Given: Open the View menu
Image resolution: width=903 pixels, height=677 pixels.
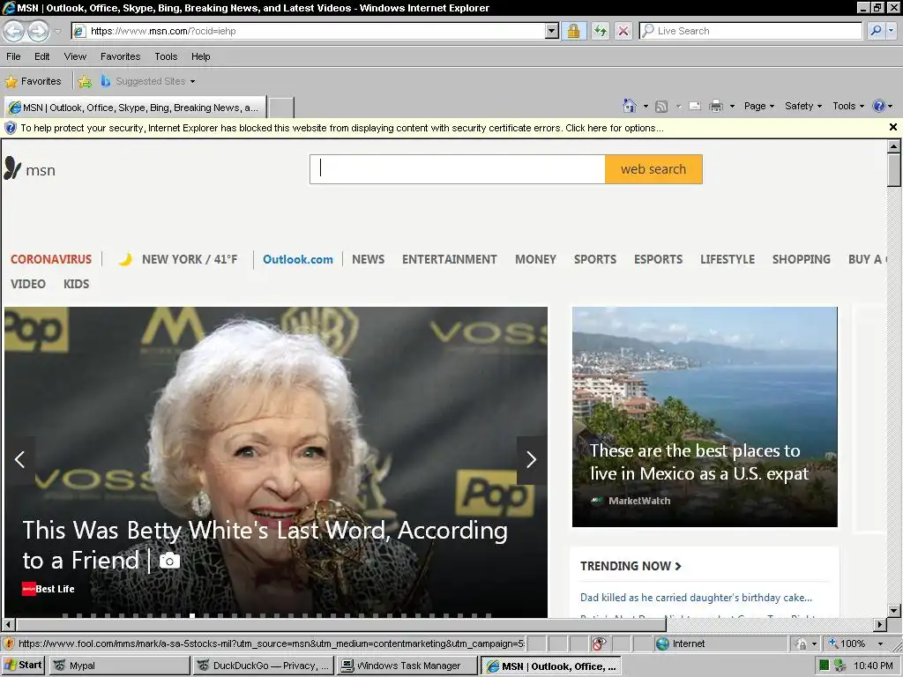Looking at the screenshot, I should tap(75, 56).
